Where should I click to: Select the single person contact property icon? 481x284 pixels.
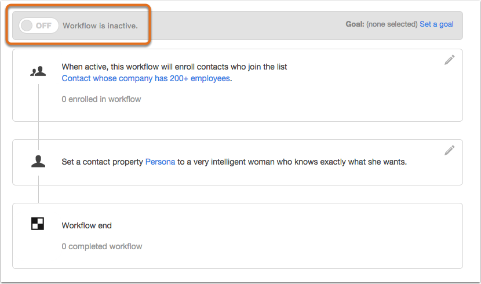point(38,161)
